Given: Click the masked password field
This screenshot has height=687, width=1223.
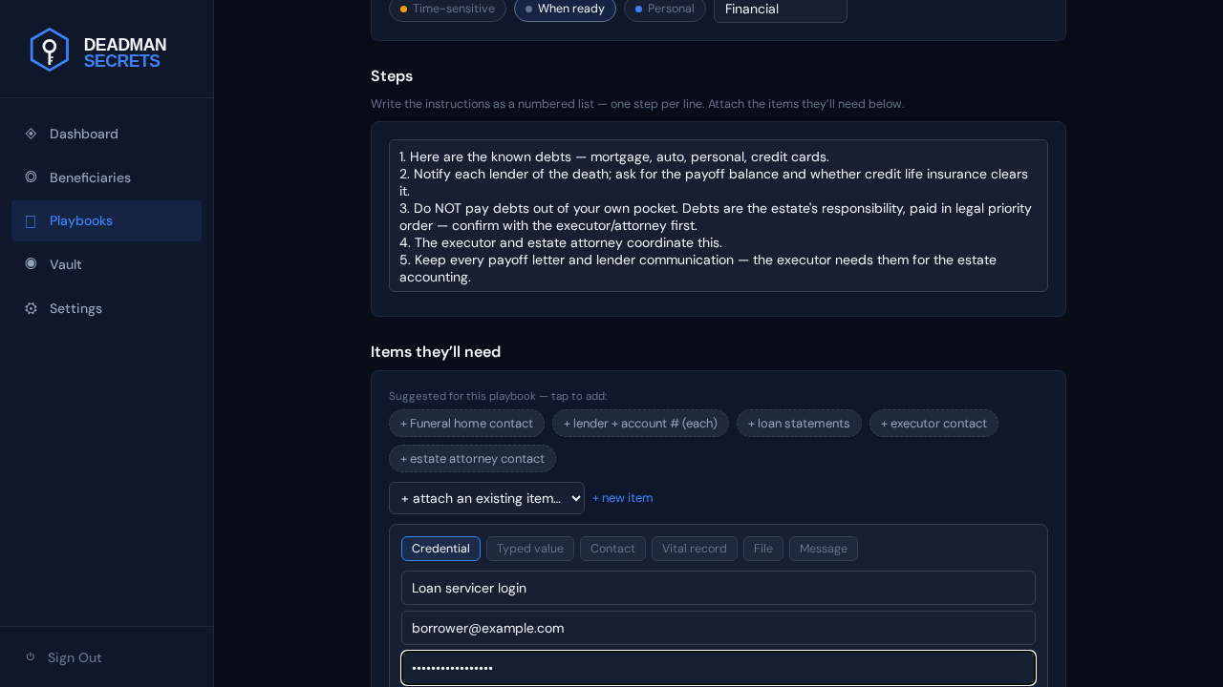Looking at the screenshot, I should point(719,668).
